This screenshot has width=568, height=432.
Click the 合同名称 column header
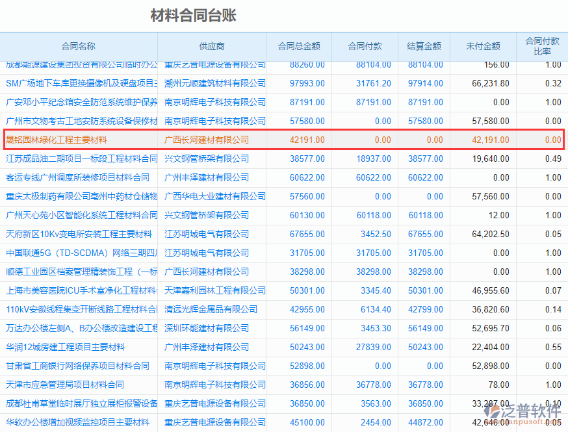[78, 46]
